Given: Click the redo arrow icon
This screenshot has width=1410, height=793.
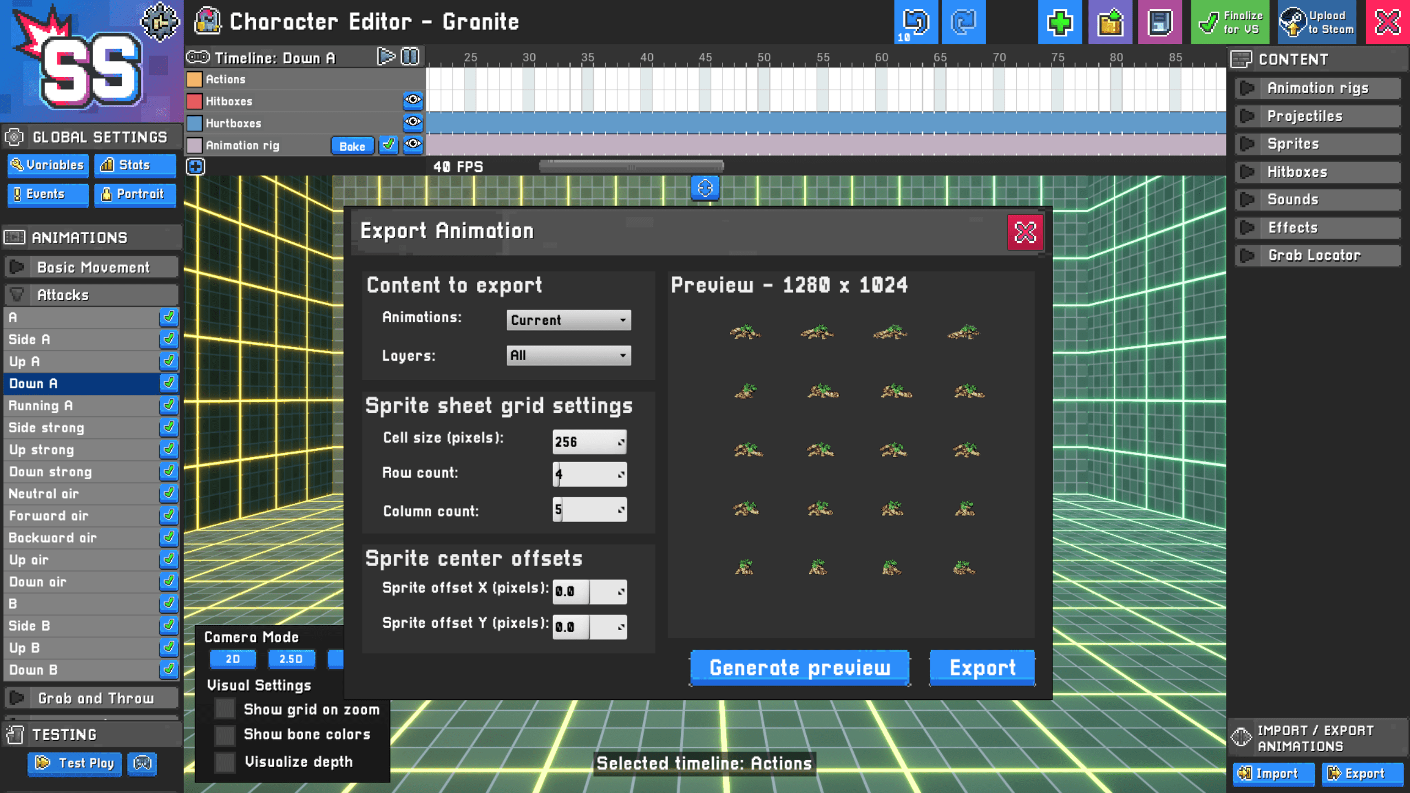Looking at the screenshot, I should pyautogui.click(x=963, y=22).
